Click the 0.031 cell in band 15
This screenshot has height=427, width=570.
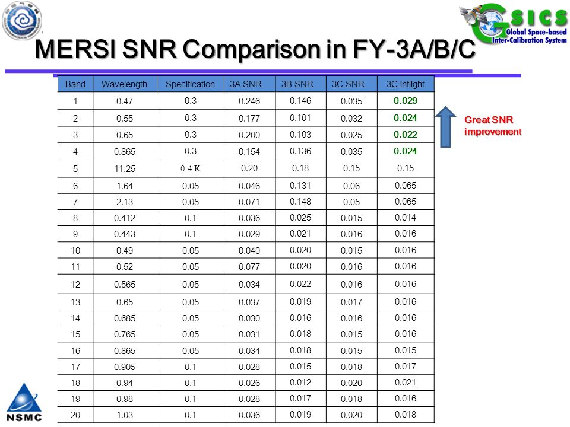[249, 334]
